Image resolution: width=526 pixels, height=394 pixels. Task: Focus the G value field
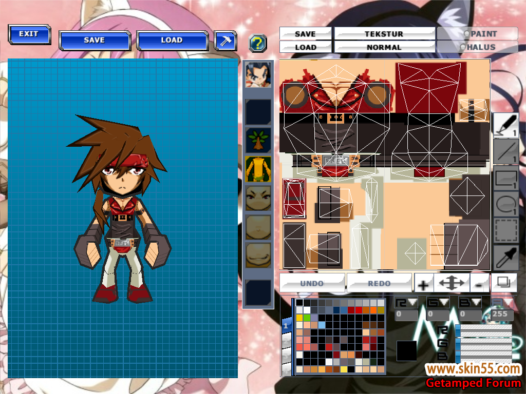tap(438, 314)
